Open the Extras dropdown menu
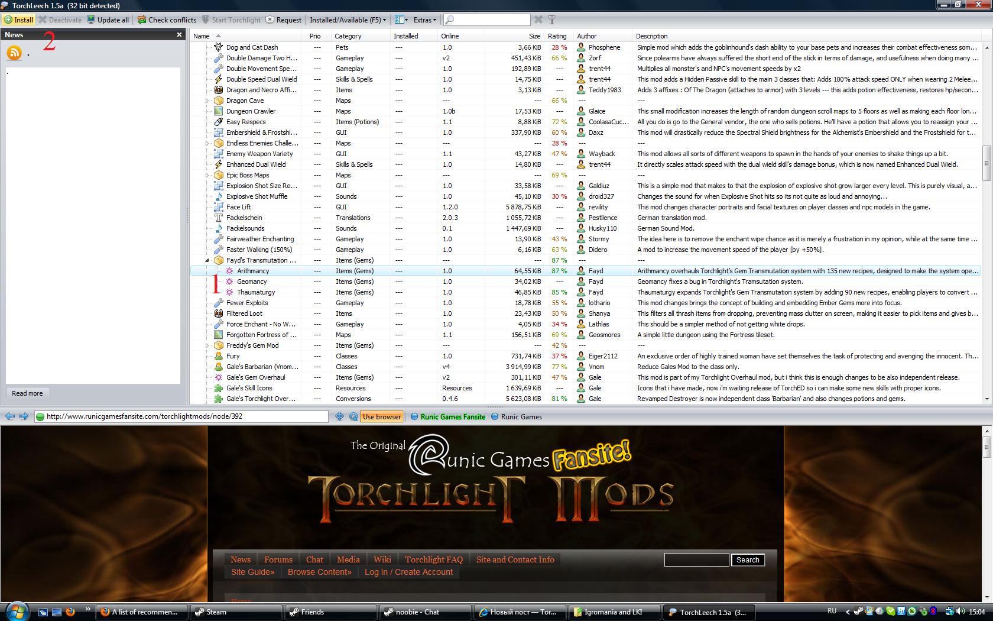Image resolution: width=993 pixels, height=621 pixels. [x=425, y=20]
